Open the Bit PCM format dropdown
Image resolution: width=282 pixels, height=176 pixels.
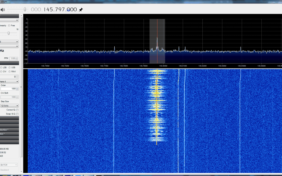tap(9, 165)
